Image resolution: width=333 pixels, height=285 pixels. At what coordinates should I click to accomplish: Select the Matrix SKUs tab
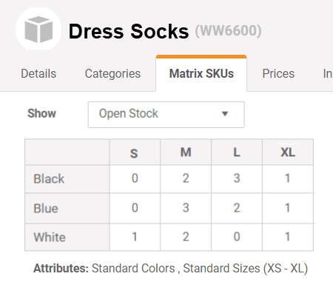tap(201, 73)
